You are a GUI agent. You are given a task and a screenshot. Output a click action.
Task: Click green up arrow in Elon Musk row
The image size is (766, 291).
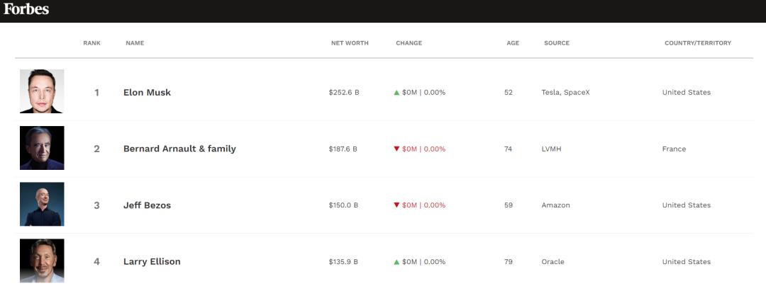(x=397, y=92)
